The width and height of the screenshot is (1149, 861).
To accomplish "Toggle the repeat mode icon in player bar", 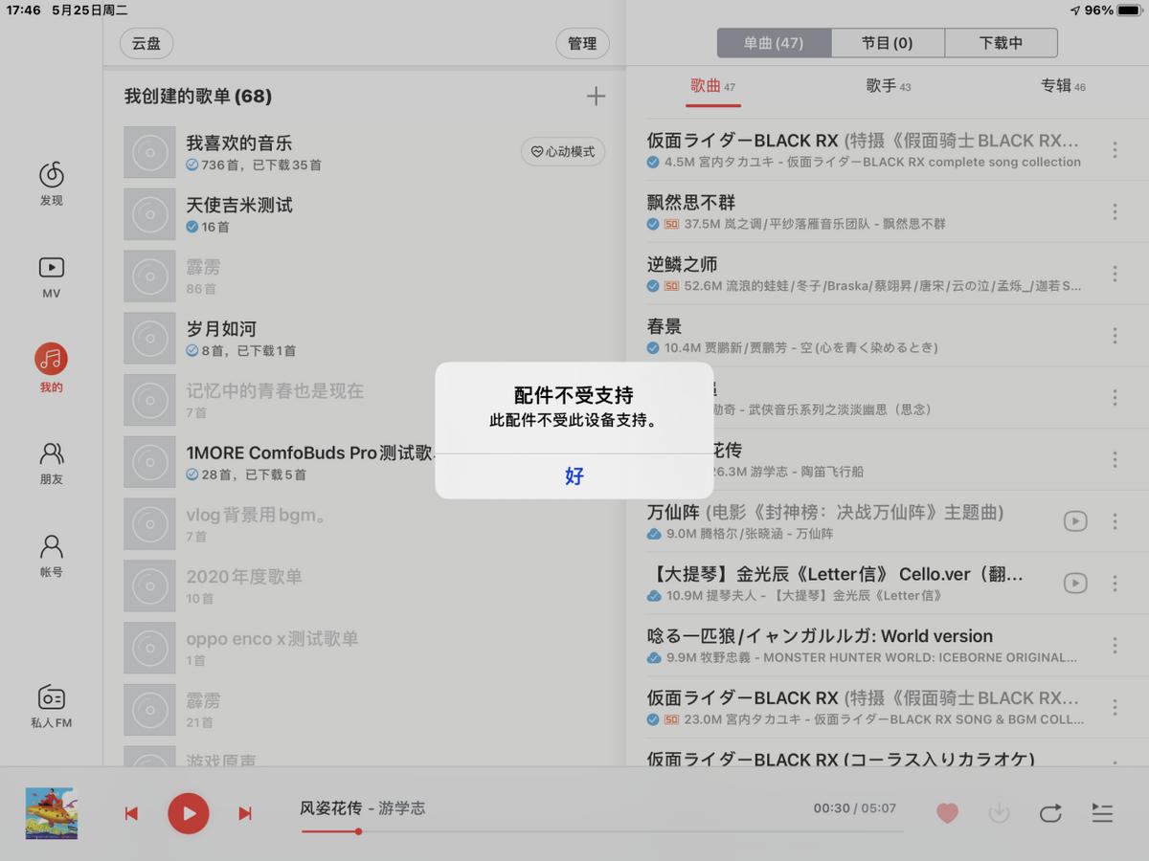I will (x=1049, y=813).
